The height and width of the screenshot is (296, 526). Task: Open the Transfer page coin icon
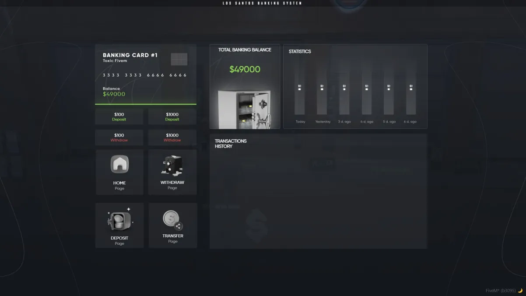pyautogui.click(x=172, y=220)
